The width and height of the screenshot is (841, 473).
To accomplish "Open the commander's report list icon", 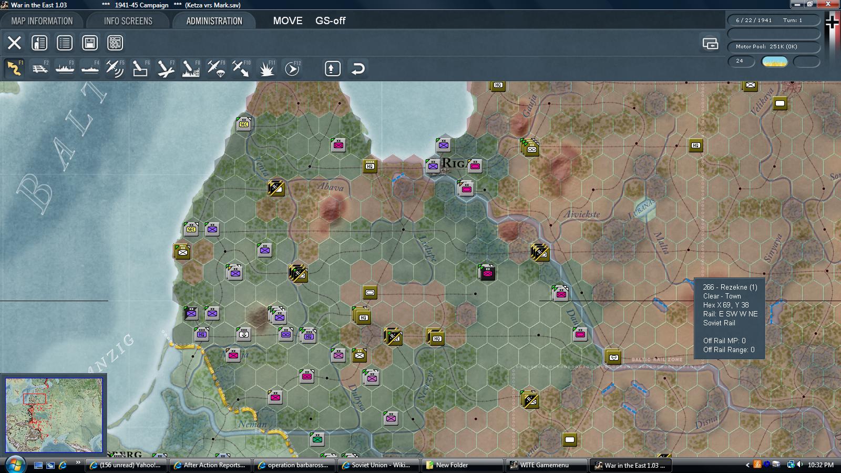I will [39, 43].
